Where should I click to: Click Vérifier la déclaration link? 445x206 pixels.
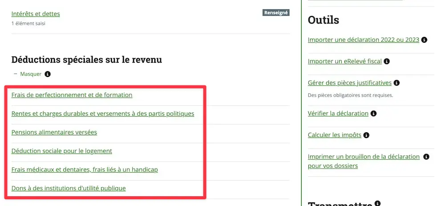click(x=338, y=113)
